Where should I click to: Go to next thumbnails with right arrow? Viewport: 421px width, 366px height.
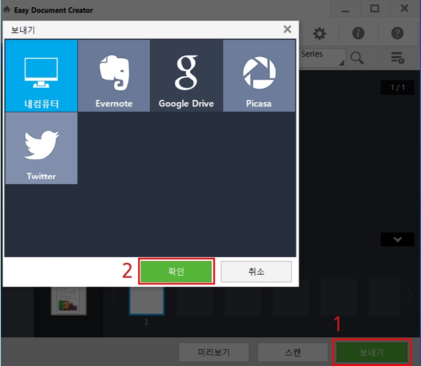pos(409,294)
